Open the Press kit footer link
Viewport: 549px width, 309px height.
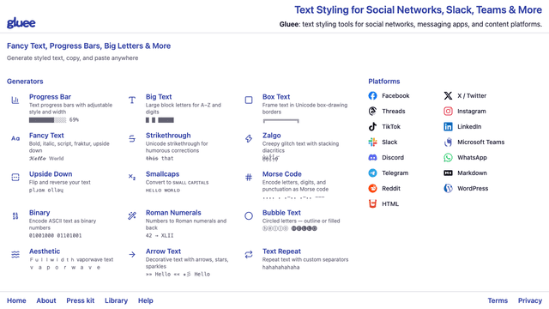point(81,300)
